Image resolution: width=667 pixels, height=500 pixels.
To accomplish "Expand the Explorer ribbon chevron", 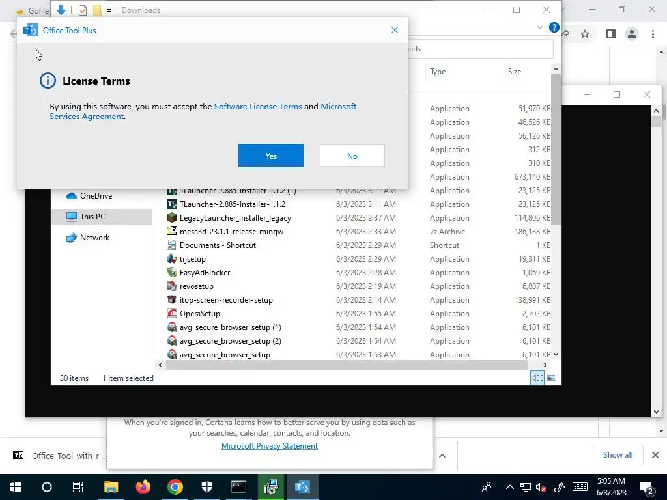I will (x=540, y=27).
